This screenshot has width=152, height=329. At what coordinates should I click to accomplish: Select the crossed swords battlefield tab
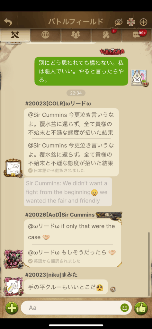coord(15,35)
